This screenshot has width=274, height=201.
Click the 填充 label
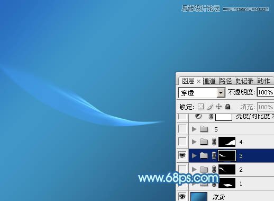248,107
